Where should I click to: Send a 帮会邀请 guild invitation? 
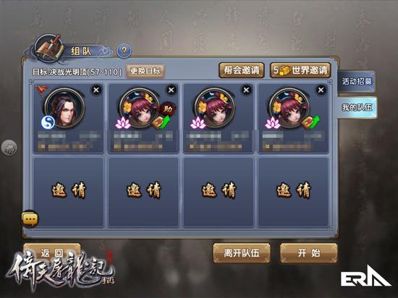click(242, 70)
